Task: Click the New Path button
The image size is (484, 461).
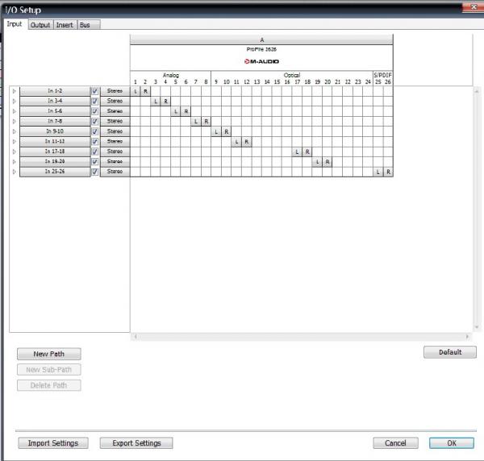Action: 48,354
